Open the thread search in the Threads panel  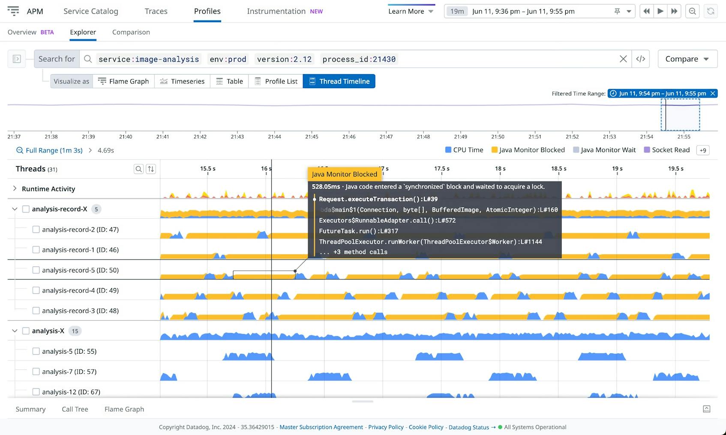point(139,169)
